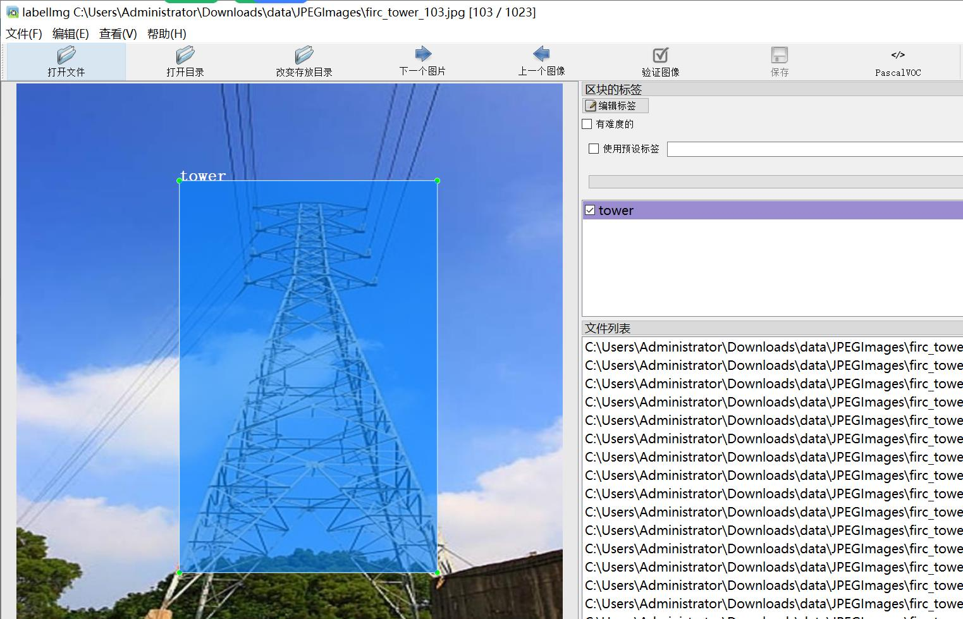
Task: Click the Edit Label (编辑标签) button
Action: 615,106
